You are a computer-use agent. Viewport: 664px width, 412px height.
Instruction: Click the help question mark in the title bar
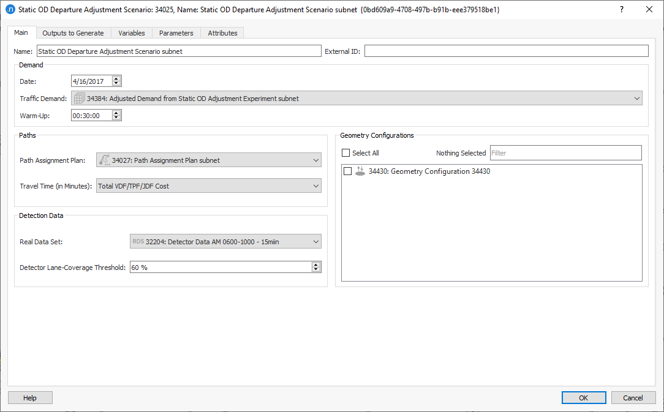[x=621, y=9]
